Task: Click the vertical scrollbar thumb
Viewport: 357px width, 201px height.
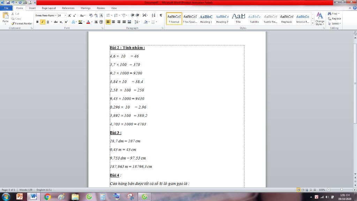Action: [x=355, y=83]
